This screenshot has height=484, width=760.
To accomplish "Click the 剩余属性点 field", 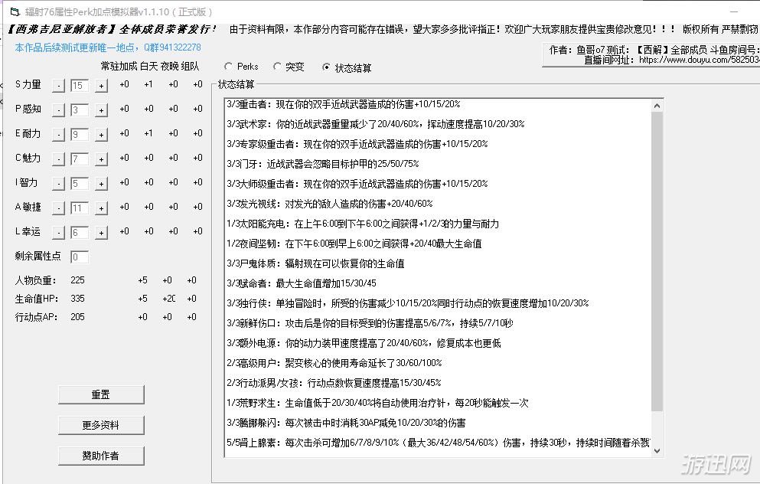I will point(80,257).
